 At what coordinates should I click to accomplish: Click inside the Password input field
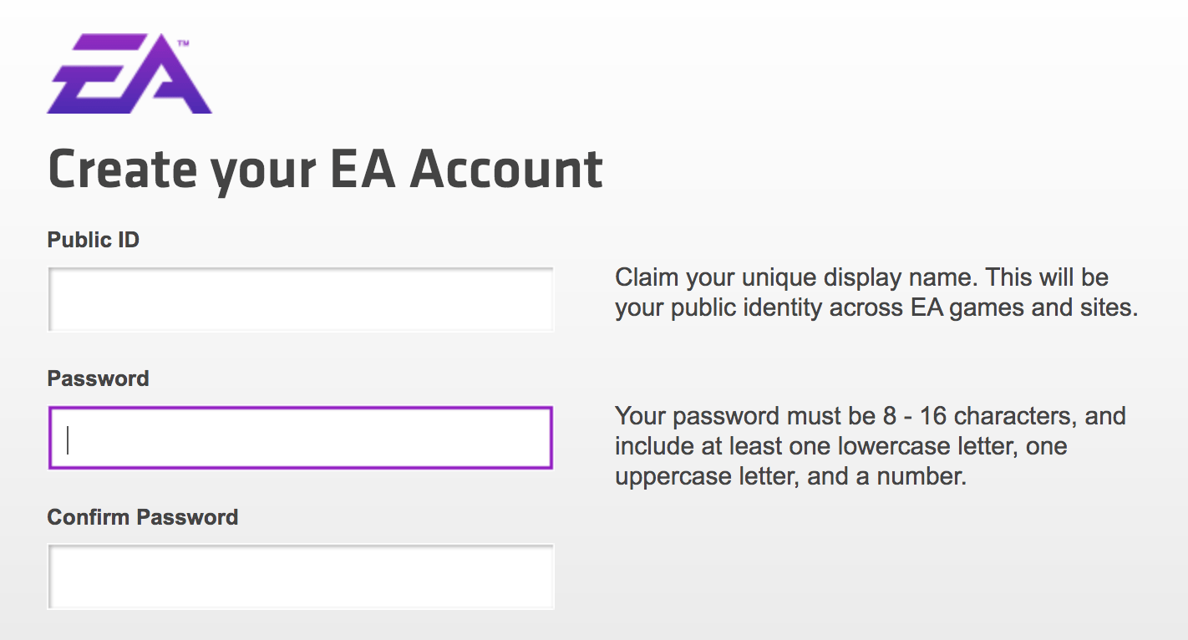[301, 438]
